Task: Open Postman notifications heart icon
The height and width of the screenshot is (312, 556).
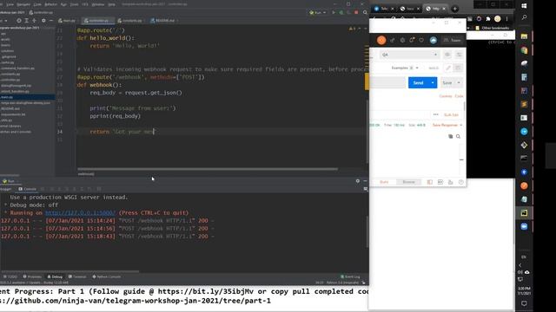Action: [421, 40]
